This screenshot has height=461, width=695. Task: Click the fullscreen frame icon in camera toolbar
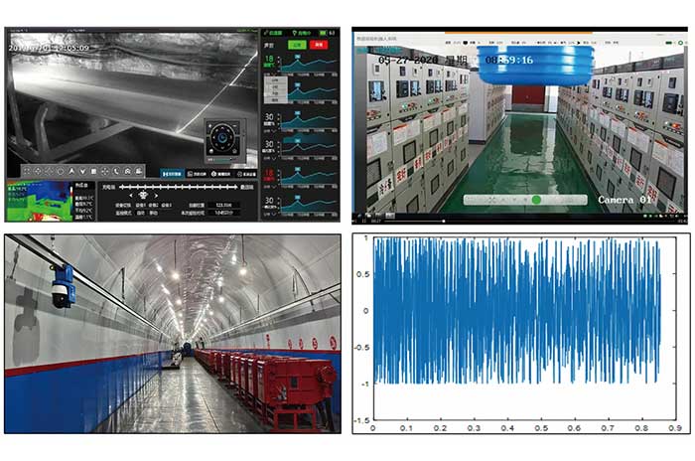104,171
